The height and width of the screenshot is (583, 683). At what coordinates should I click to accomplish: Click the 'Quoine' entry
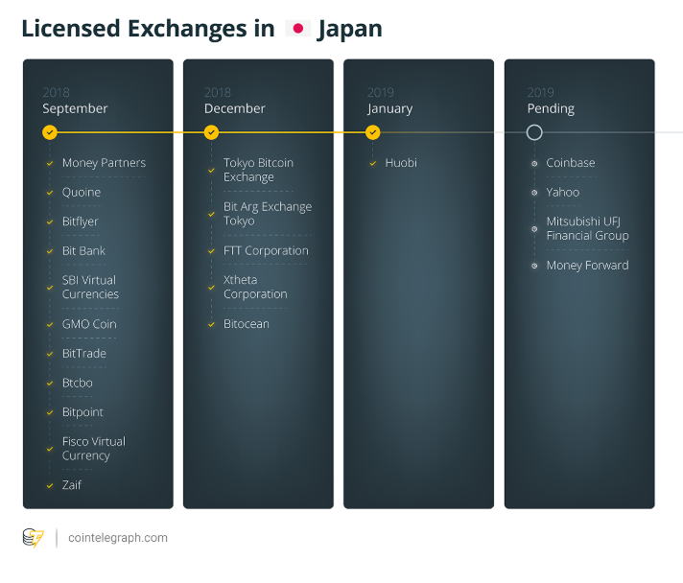[81, 192]
